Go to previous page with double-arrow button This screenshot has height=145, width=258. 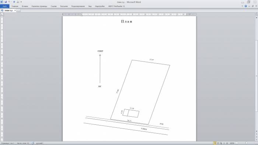(257, 134)
